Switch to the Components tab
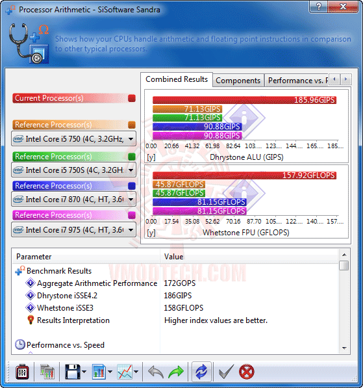363x388 pixels. pyautogui.click(x=238, y=81)
